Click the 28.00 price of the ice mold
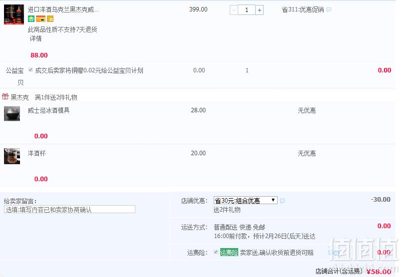 (x=198, y=110)
